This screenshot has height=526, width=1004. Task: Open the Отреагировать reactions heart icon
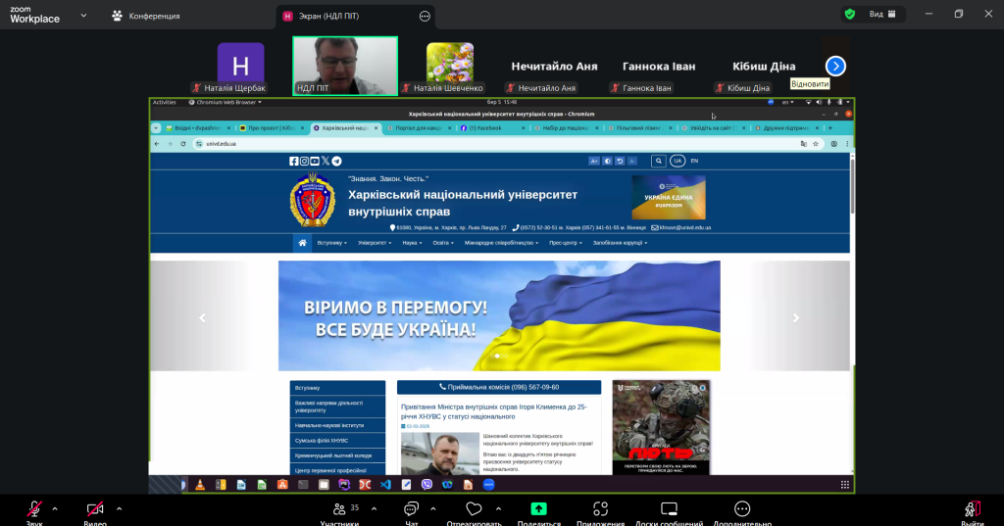pyautogui.click(x=475, y=509)
